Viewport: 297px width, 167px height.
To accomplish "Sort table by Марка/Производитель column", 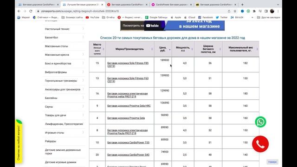I will point(130,49).
